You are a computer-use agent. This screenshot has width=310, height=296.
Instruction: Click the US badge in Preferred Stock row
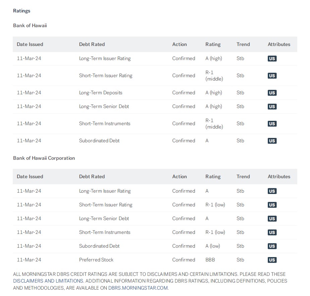coord(272,260)
